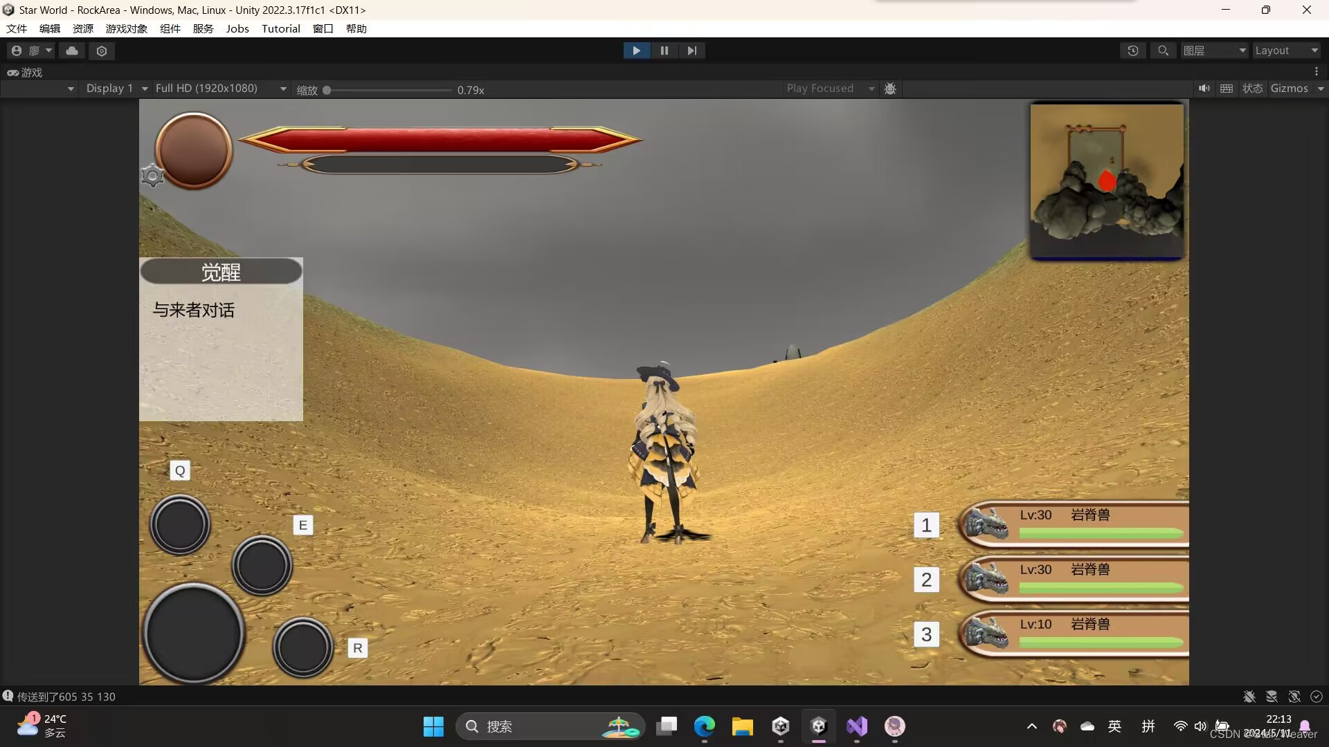Open the view type dropdown left of Display 1
Image resolution: width=1329 pixels, height=747 pixels.
(40, 89)
